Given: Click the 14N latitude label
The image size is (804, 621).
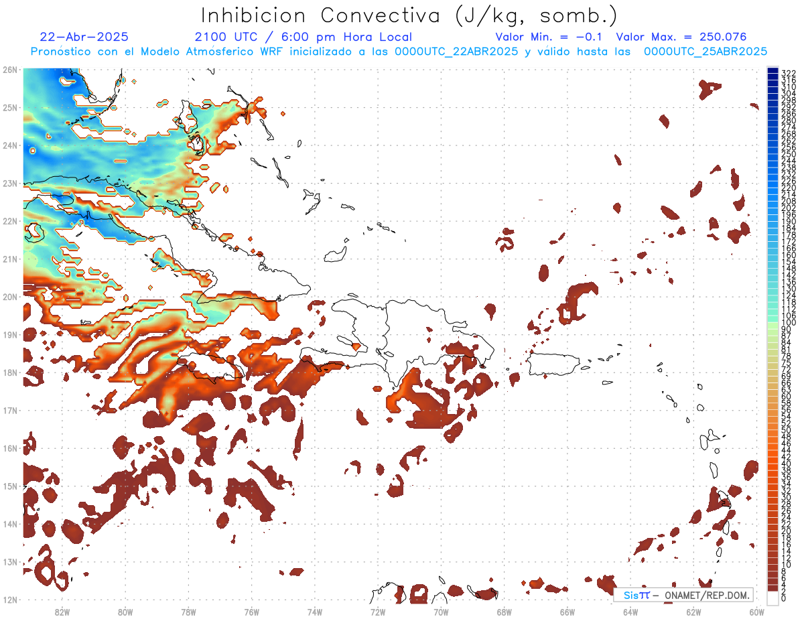Looking at the screenshot, I should coord(9,524).
